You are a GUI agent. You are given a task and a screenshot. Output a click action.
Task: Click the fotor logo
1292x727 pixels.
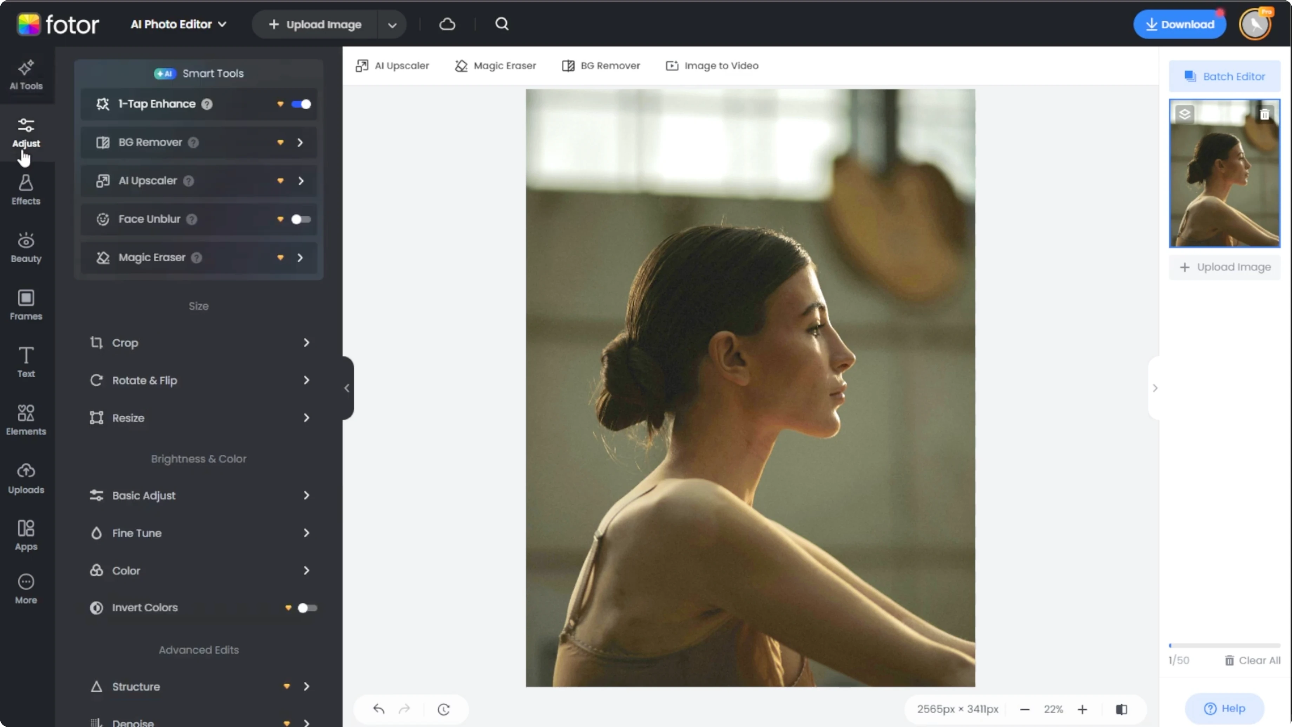point(58,24)
